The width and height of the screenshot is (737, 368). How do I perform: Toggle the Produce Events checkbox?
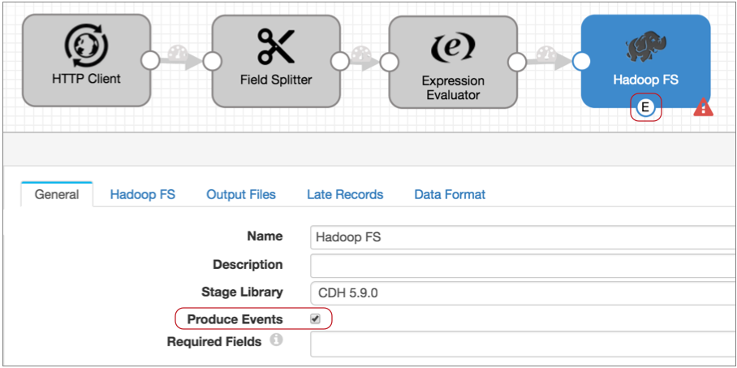[x=316, y=318]
